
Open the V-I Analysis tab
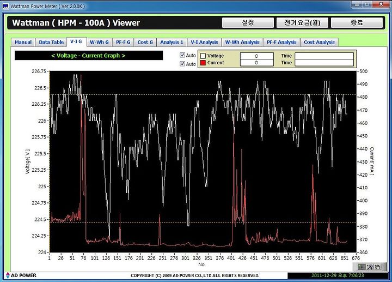click(204, 42)
